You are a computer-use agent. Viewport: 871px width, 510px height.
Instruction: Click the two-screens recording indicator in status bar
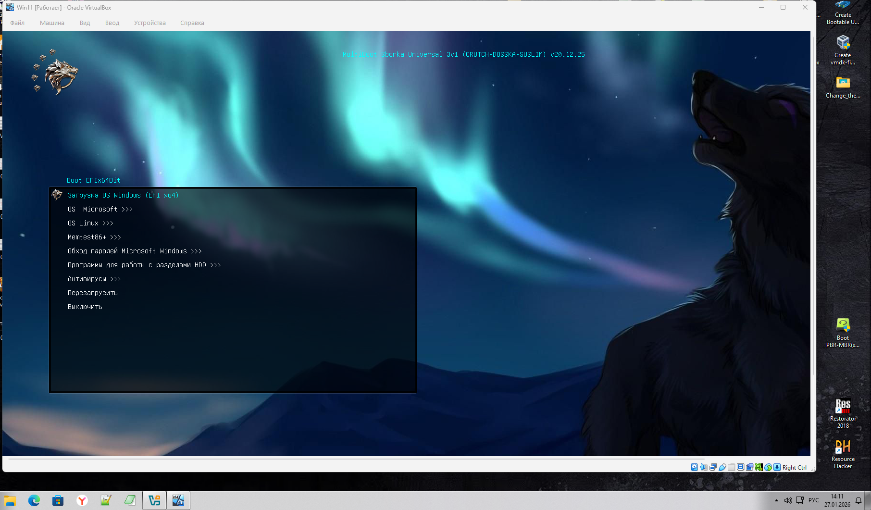point(750,467)
